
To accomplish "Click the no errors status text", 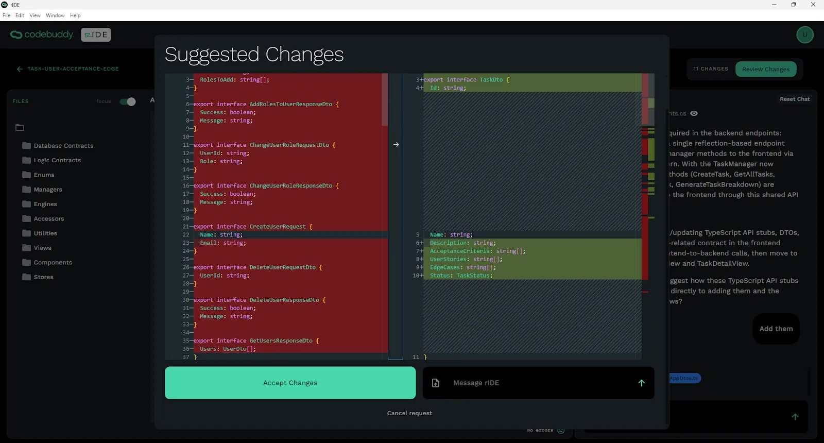I will tap(540, 430).
